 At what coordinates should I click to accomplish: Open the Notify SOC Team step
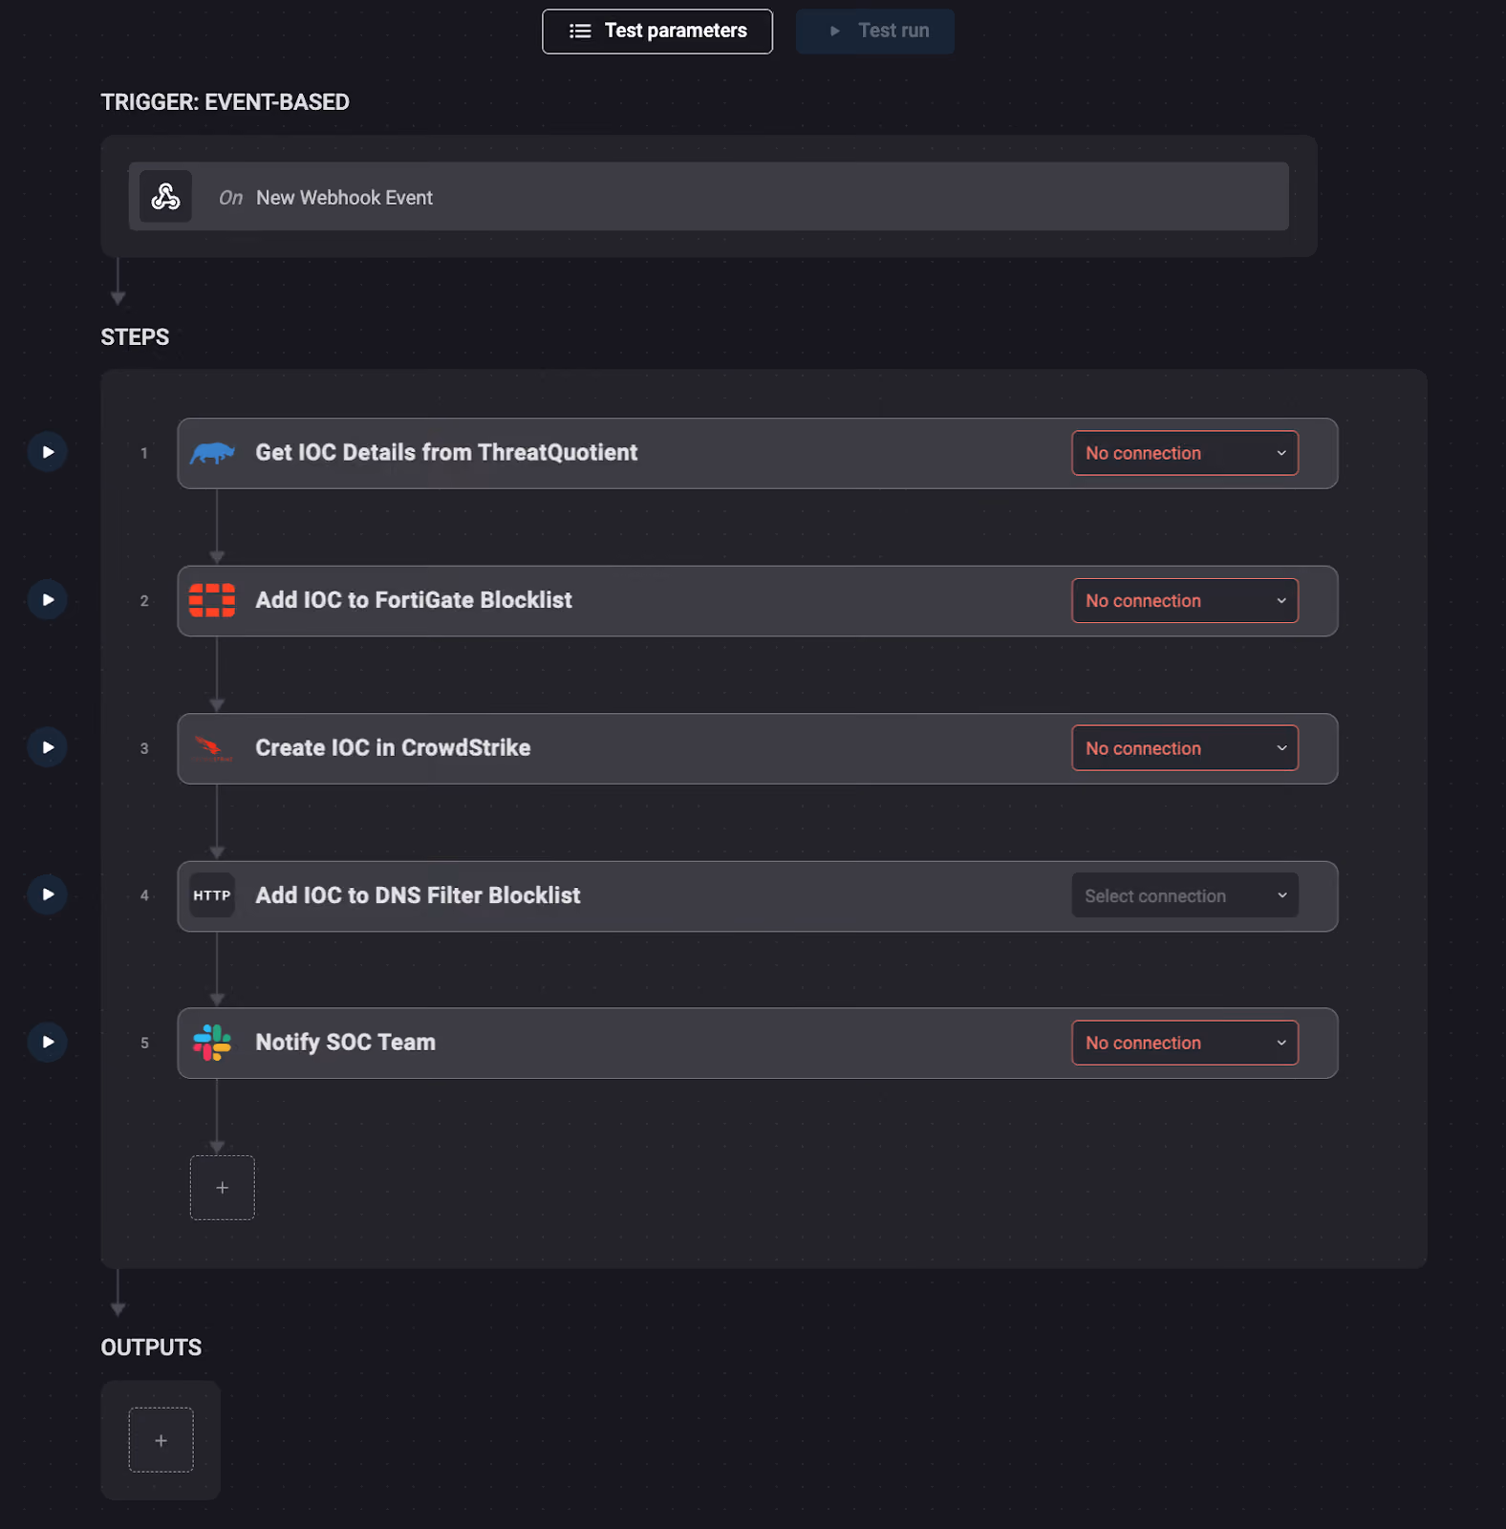click(758, 1043)
